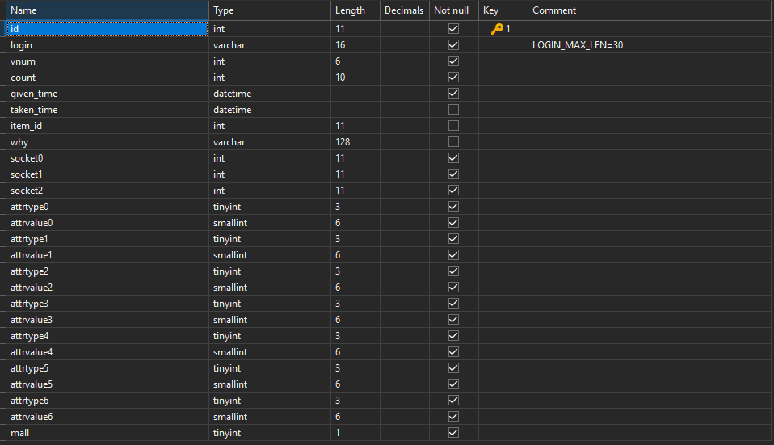Disable Not null on the mall field
Viewport: 774px width, 445px height.
coord(453,433)
